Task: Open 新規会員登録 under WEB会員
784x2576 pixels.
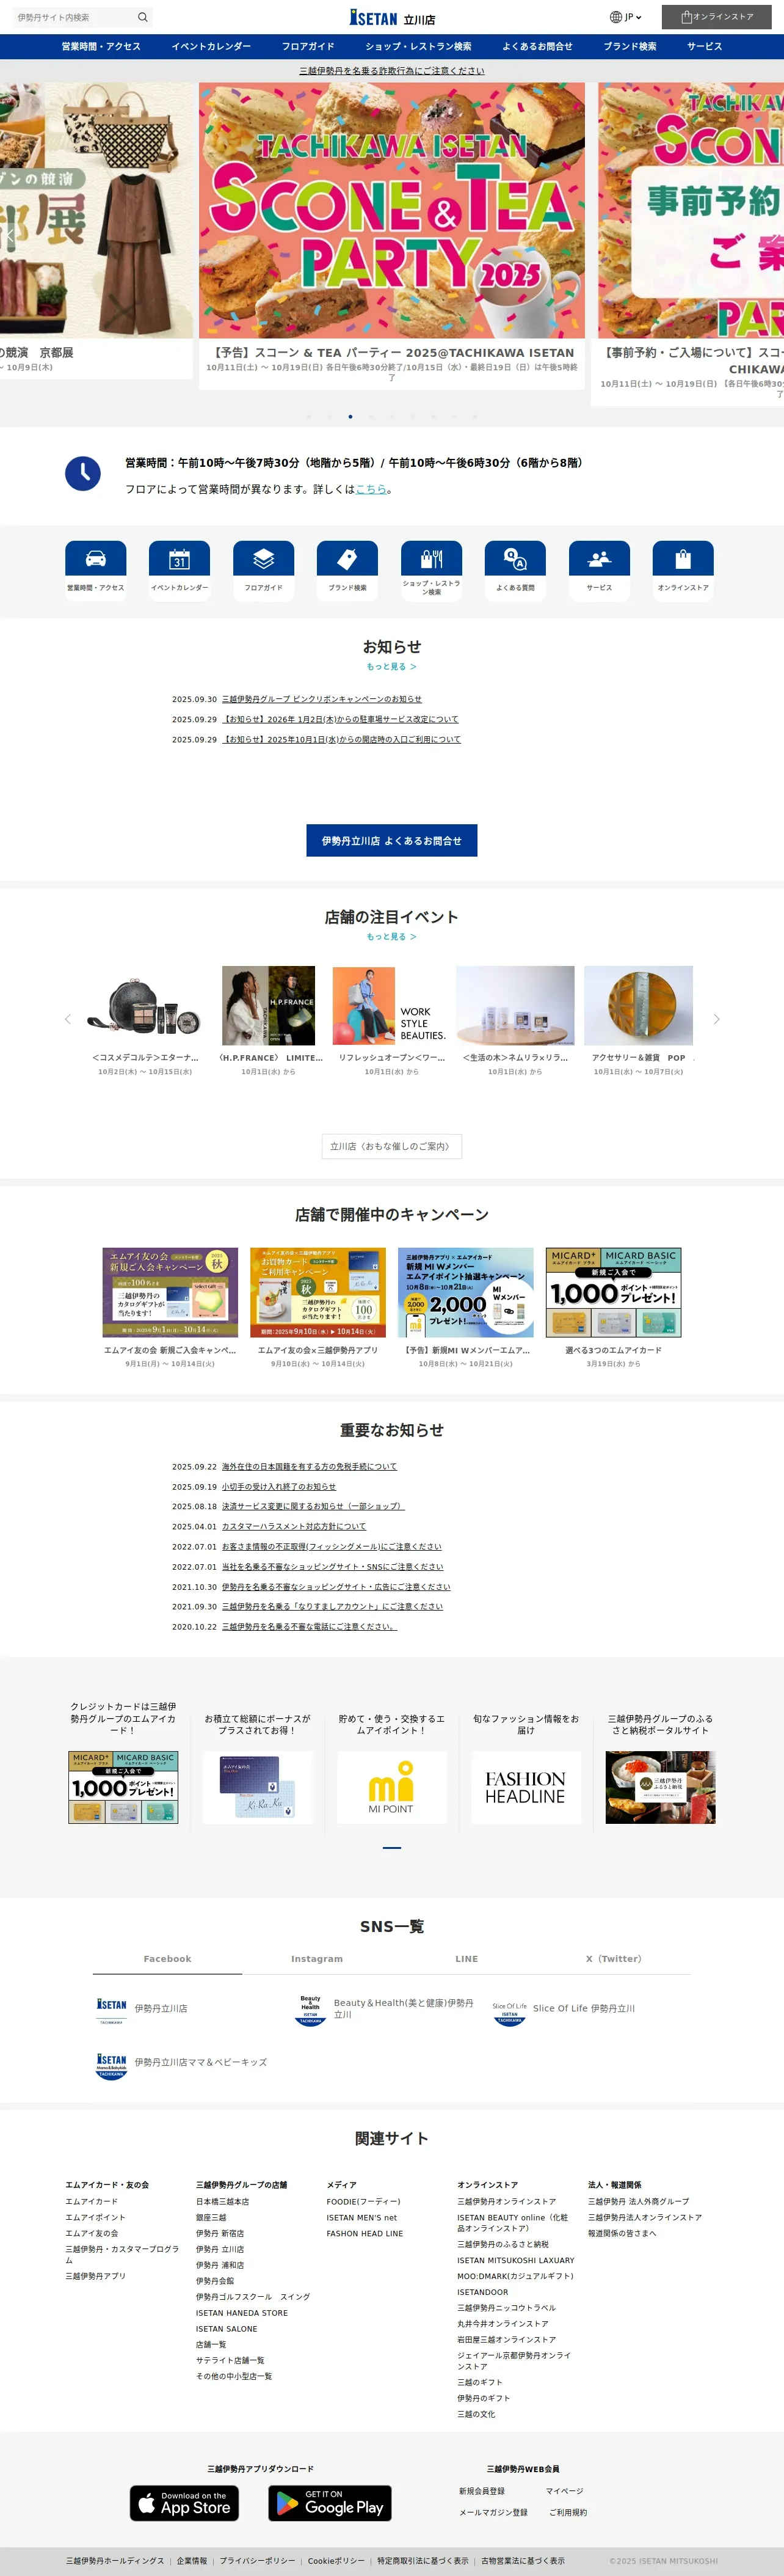Action: 481,2491
